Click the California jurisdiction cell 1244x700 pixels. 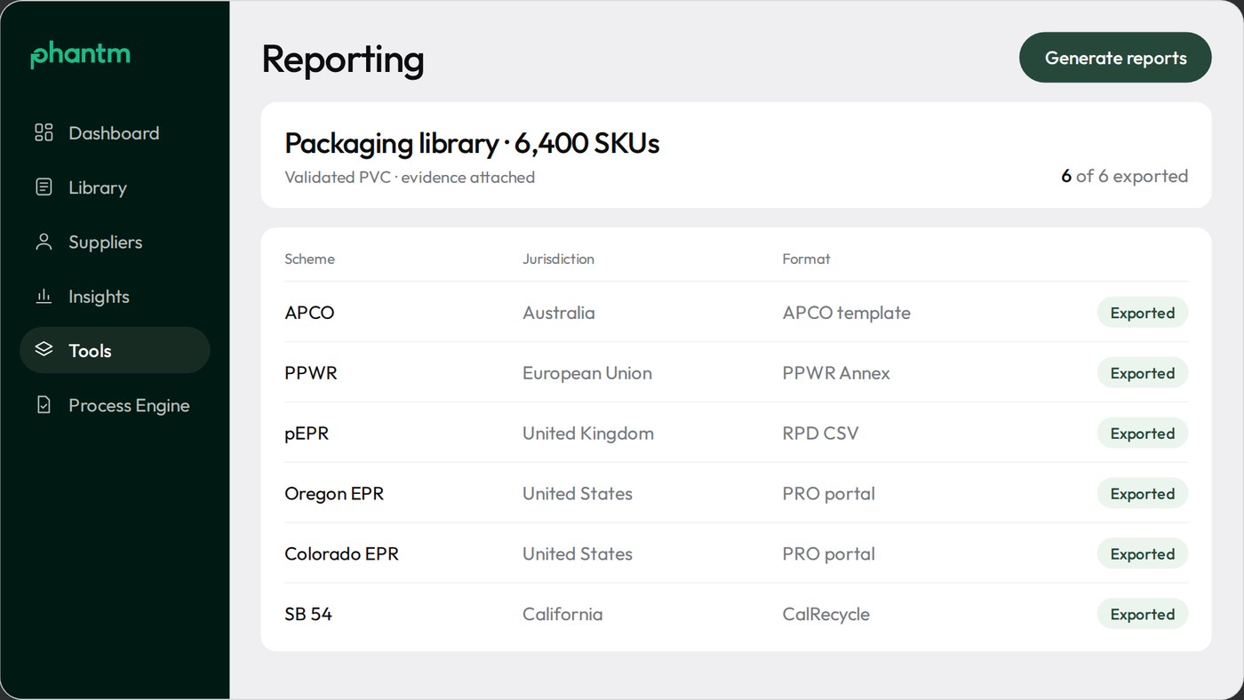(x=562, y=615)
